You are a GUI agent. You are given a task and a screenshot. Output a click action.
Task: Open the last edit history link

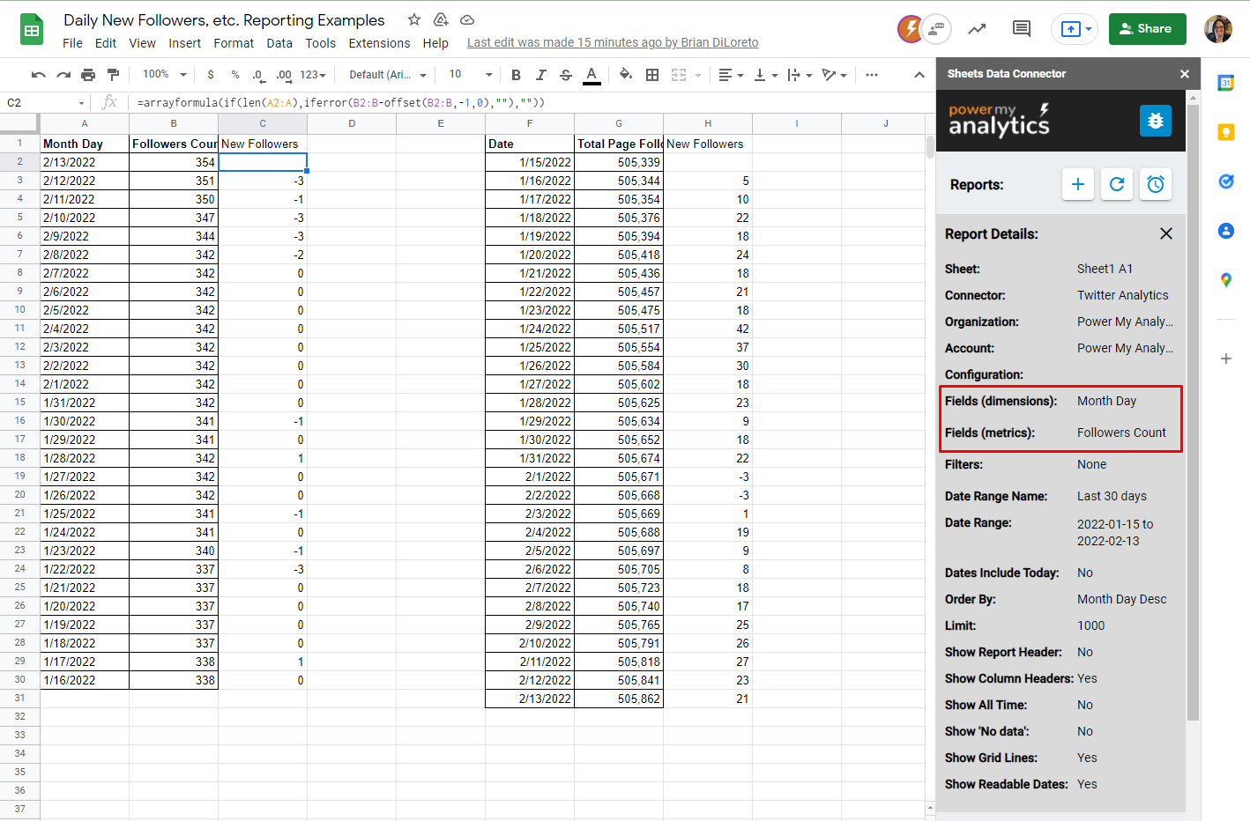click(x=612, y=42)
